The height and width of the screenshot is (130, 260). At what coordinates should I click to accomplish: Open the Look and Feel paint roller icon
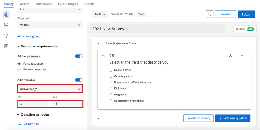click(6, 35)
